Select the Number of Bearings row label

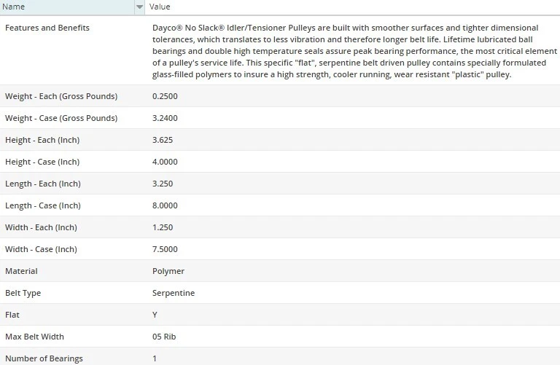coord(44,358)
